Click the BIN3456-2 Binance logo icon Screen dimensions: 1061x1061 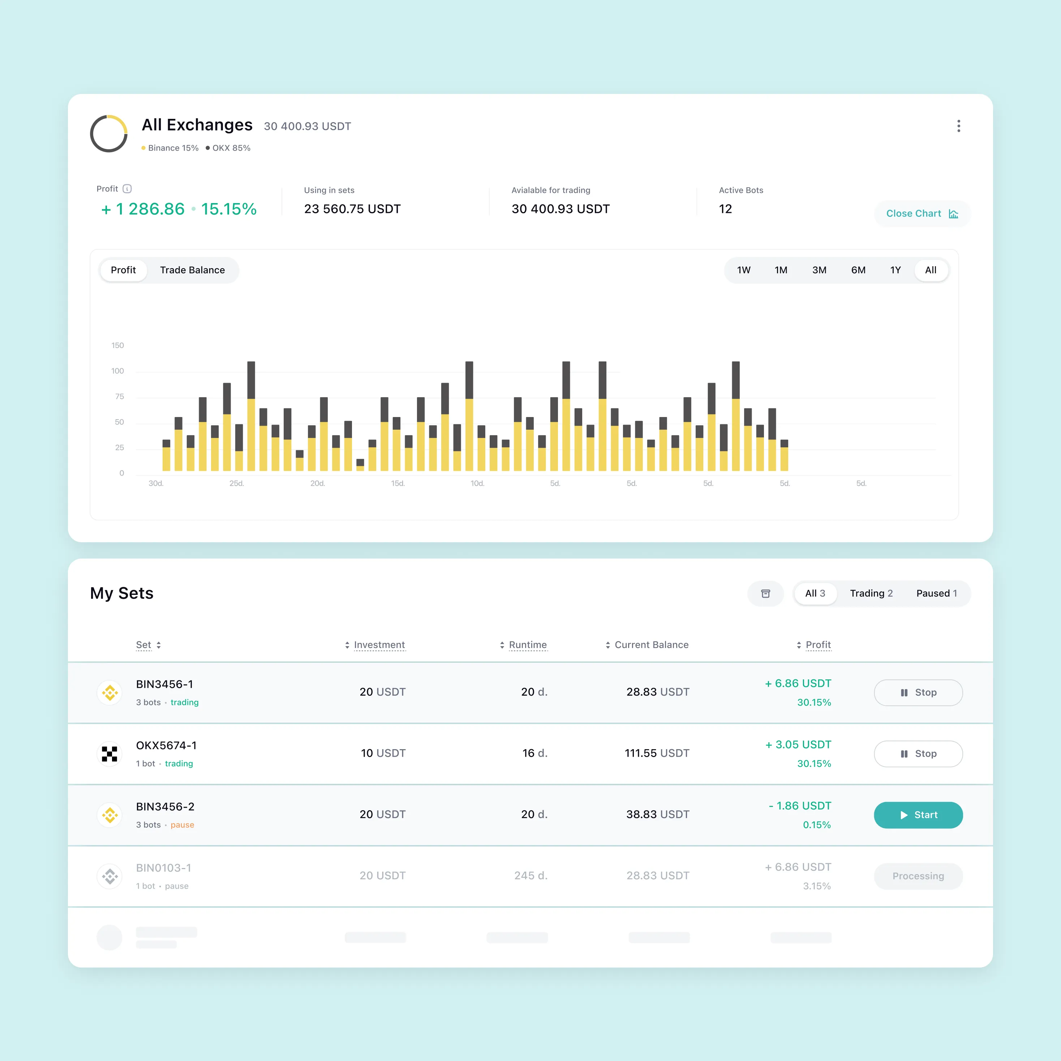click(x=110, y=815)
